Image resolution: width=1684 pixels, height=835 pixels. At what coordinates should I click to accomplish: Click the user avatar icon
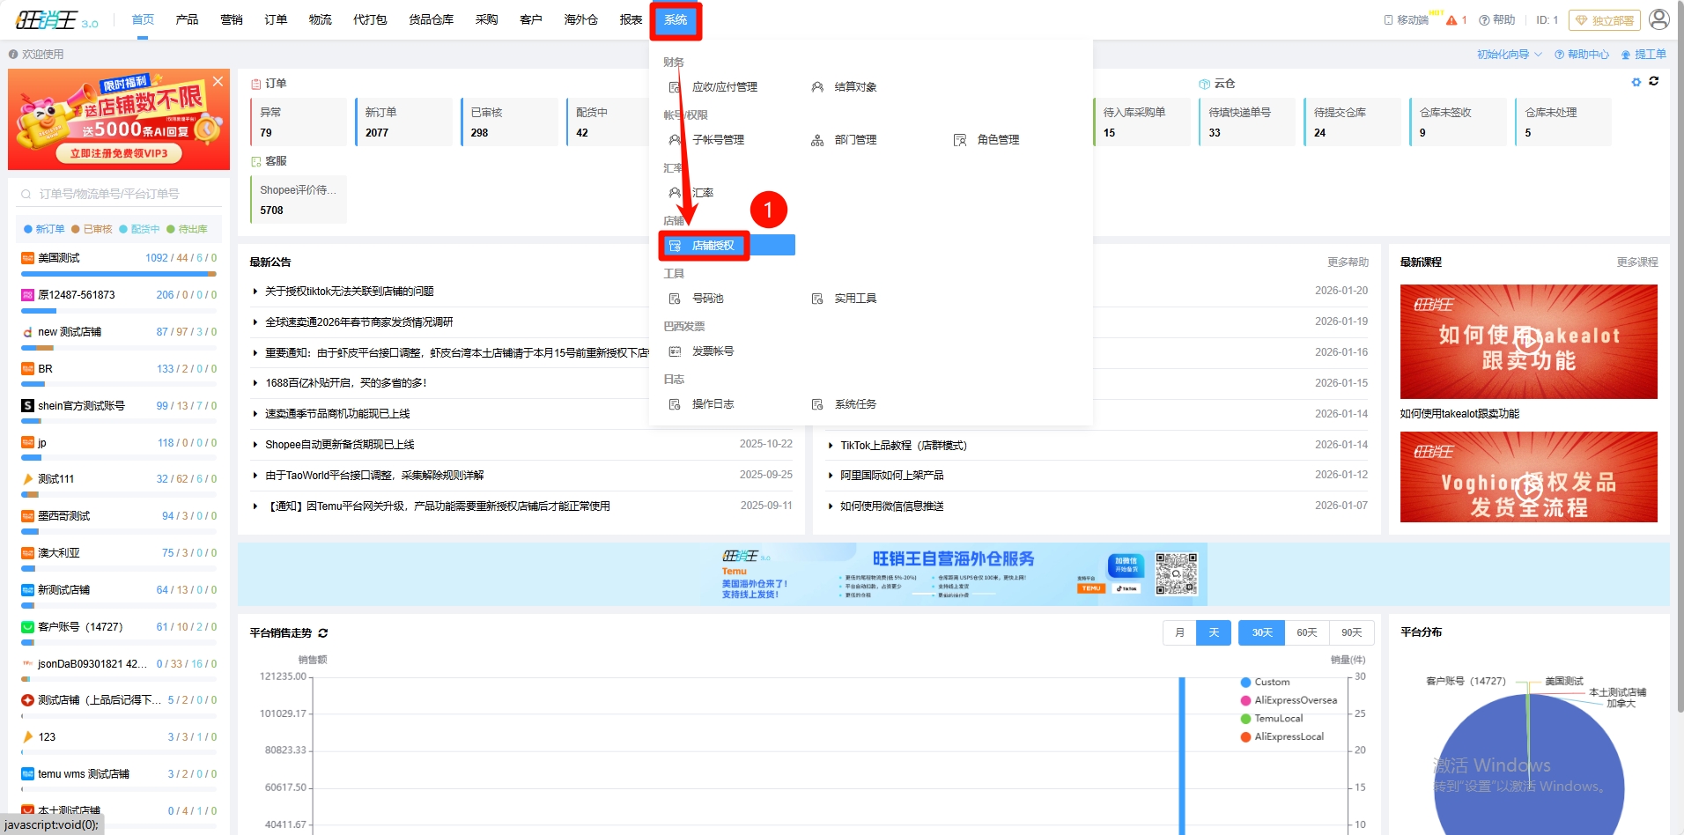click(1658, 19)
